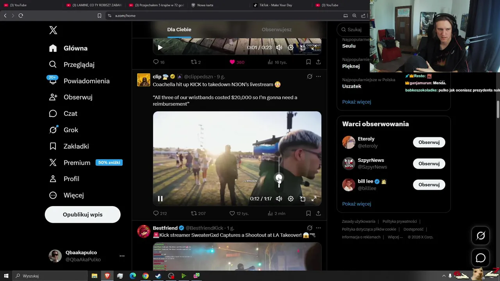Switch to LAMINE, CO TY ROBISZ browser tab
This screenshot has height=281, width=500.
click(x=94, y=5)
